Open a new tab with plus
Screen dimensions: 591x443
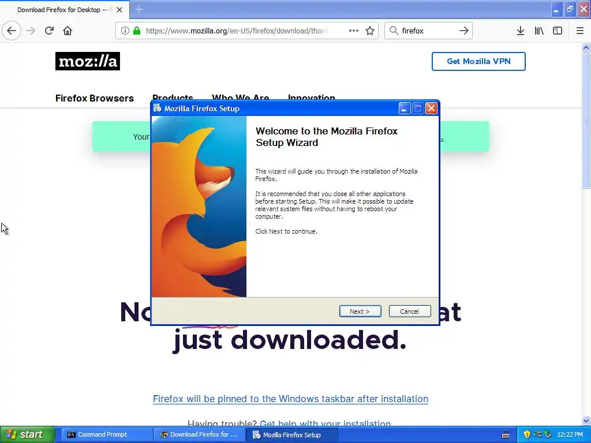click(139, 9)
